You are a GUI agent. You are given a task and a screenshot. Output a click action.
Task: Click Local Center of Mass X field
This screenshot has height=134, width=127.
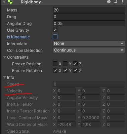tap(66, 118)
